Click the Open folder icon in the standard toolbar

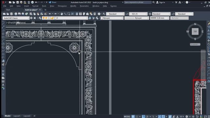[8, 14]
